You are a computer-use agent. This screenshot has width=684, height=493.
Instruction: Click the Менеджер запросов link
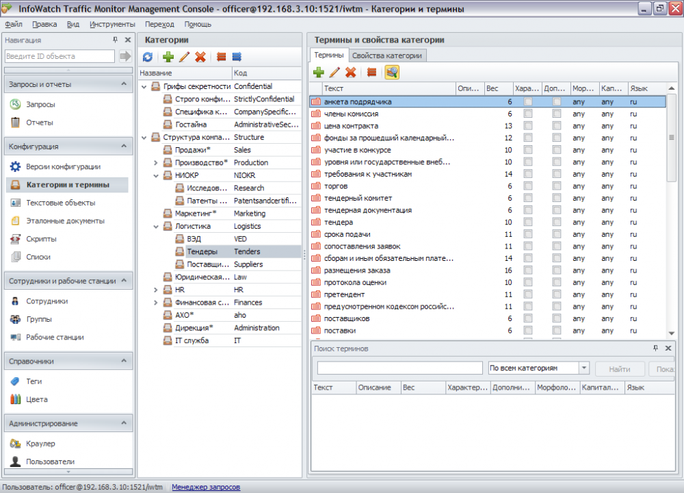click(x=206, y=487)
